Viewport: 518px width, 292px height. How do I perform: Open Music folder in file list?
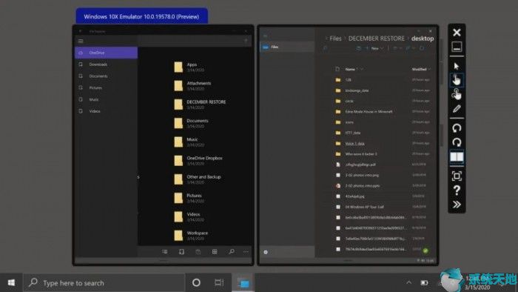coord(189,142)
